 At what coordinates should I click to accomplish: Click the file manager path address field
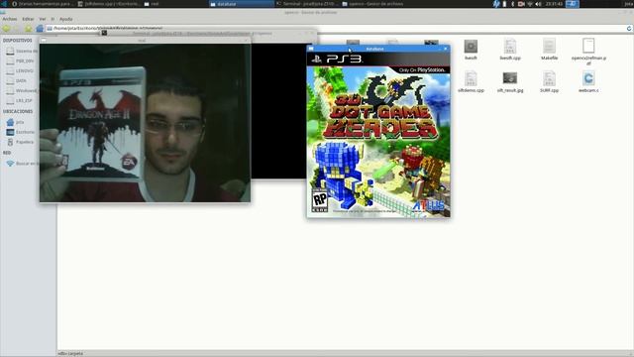pos(336,29)
